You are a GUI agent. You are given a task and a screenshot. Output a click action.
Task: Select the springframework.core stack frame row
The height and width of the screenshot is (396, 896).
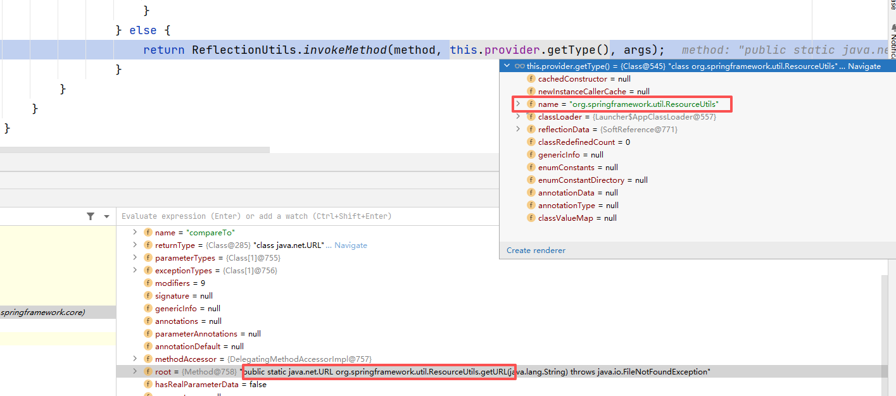pyautogui.click(x=57, y=312)
